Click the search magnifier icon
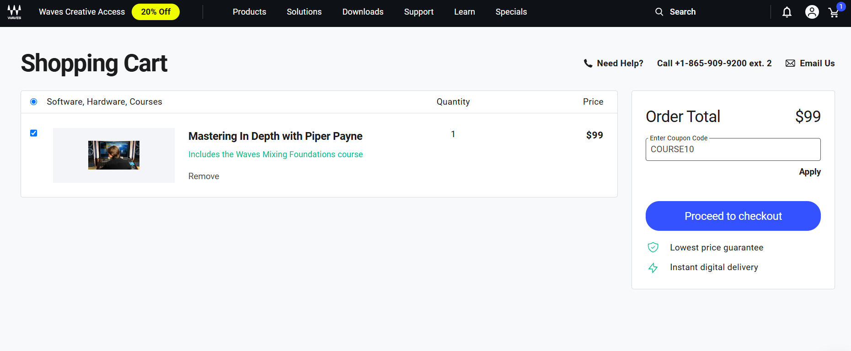The image size is (851, 351). (x=659, y=12)
